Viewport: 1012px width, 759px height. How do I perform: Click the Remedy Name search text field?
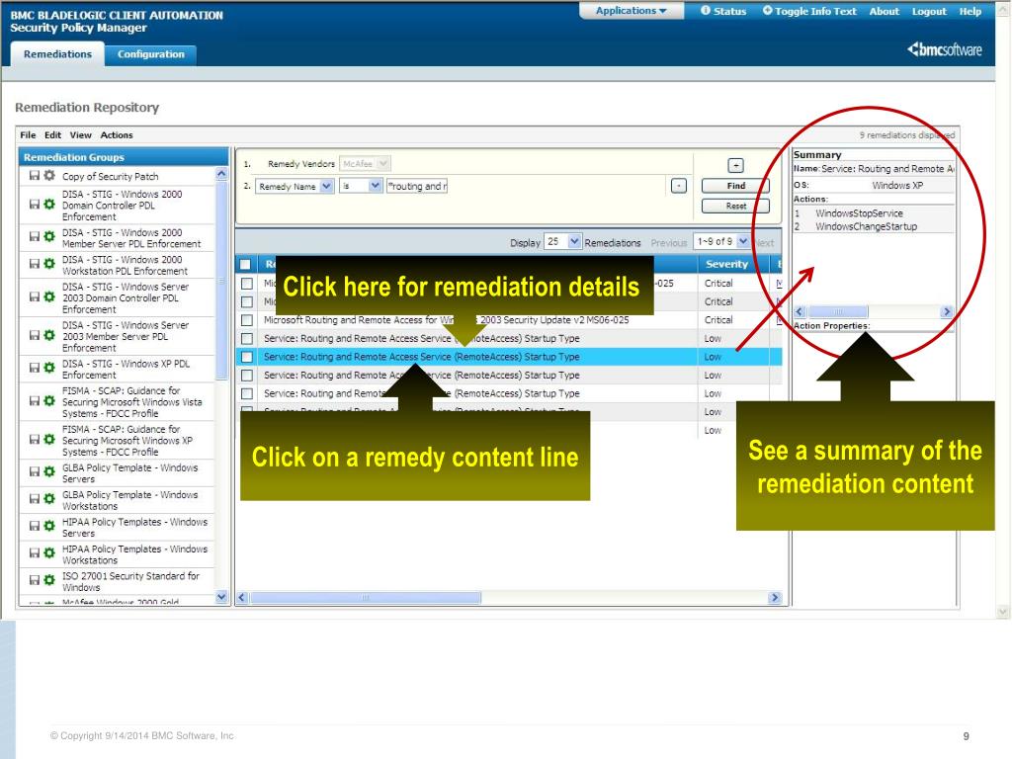pyautogui.click(x=416, y=186)
